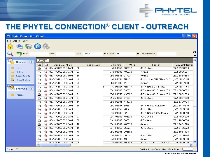This screenshot has height=157, width=210.
Task: Click the greyed-out camera toolbar icon
Action: tap(46, 46)
